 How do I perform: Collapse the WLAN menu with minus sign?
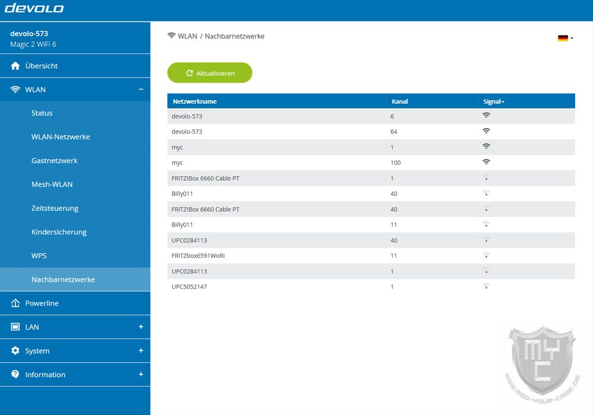click(141, 89)
